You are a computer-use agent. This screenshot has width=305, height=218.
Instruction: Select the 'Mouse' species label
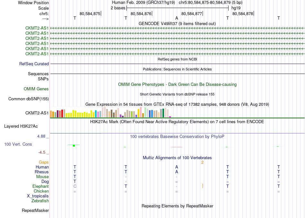tap(42, 177)
